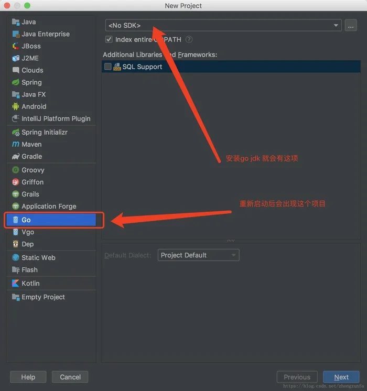Viewport: 367px width, 391px height.
Task: Select the Static Web globe icon
Action: pos(16,257)
